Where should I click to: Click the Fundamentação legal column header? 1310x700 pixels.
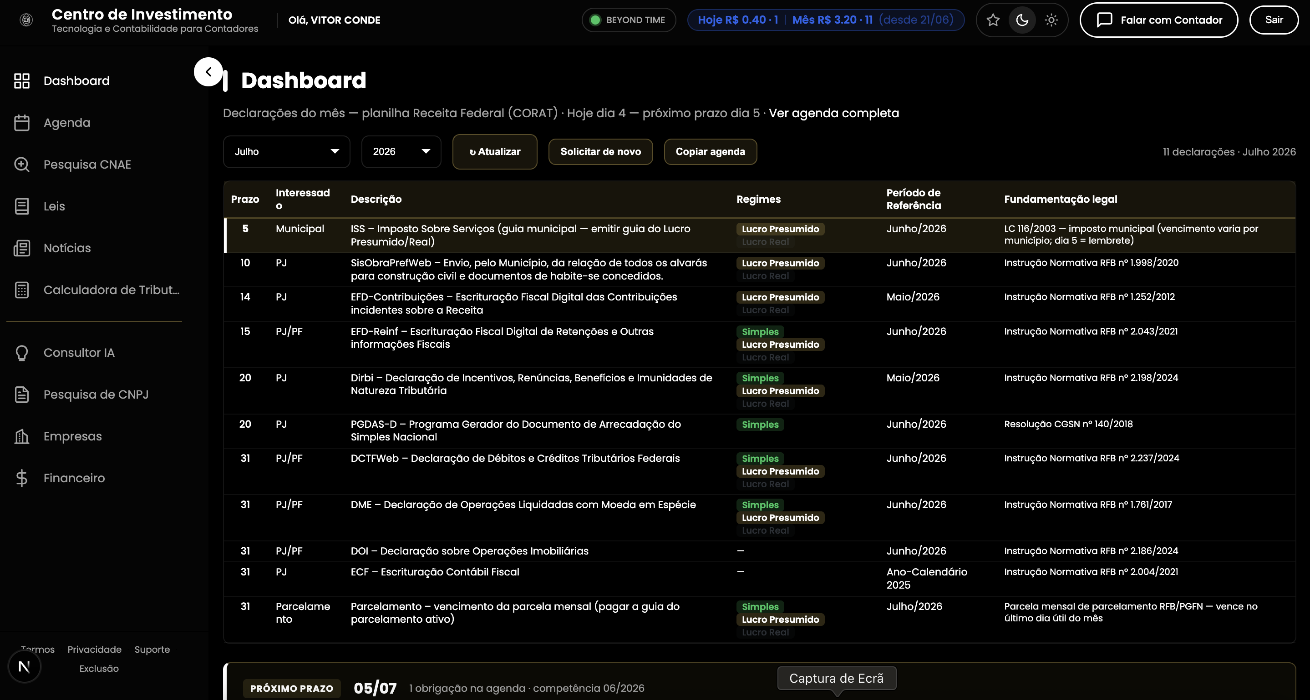[1060, 199]
